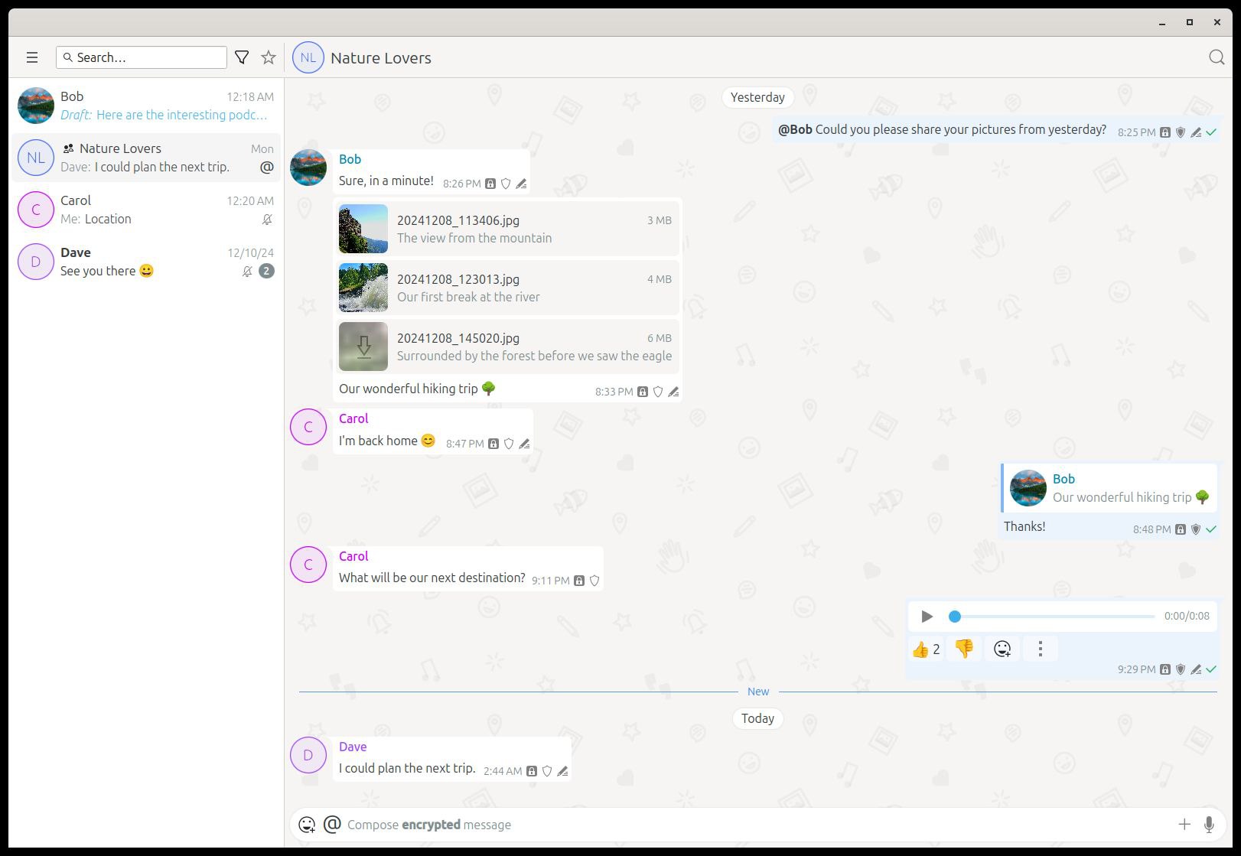Click the file name 20241208_123013.jpg

pyautogui.click(x=458, y=279)
